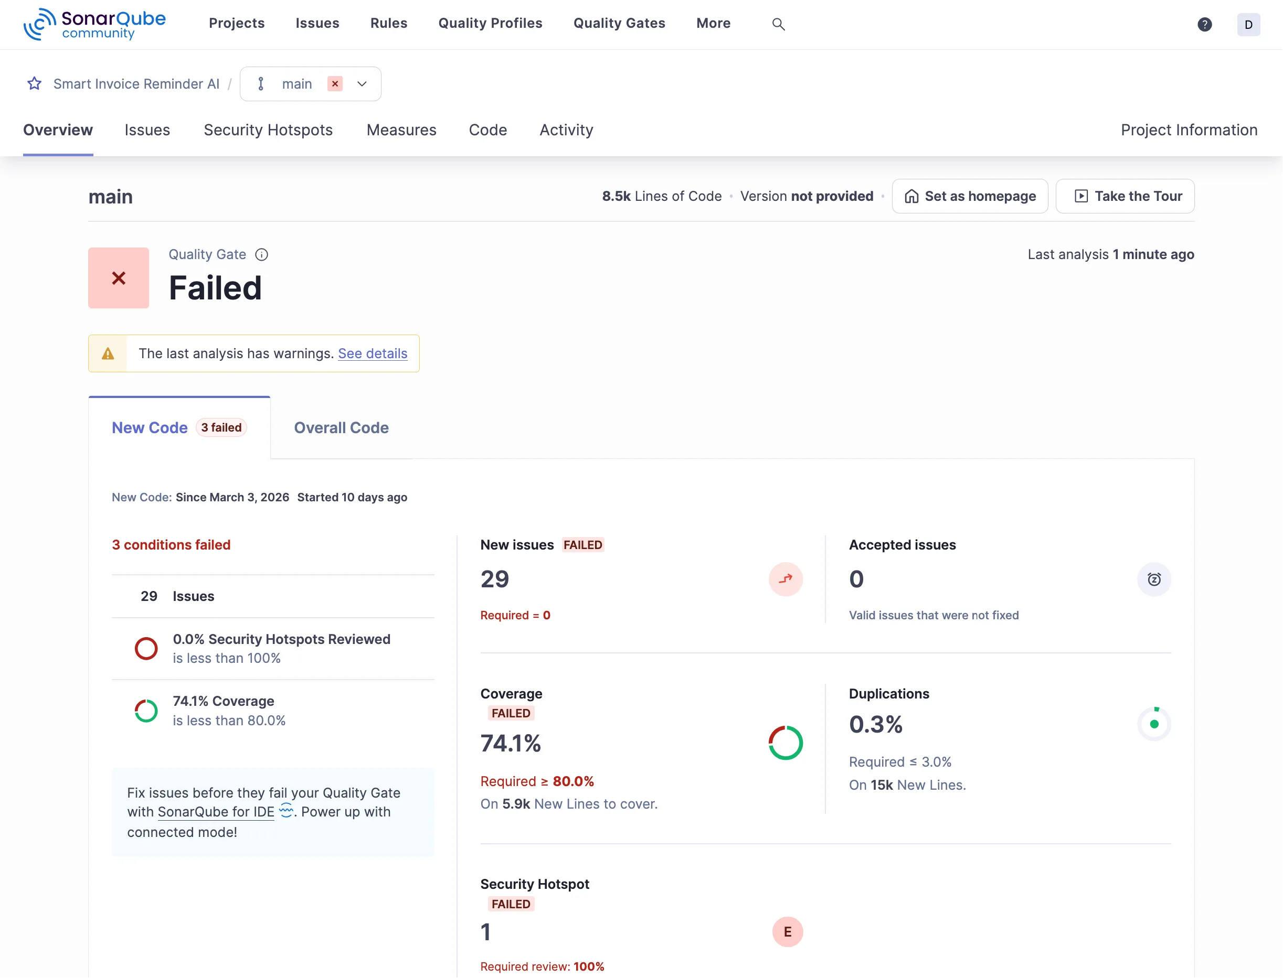Open the help menu
Image resolution: width=1283 pixels, height=978 pixels.
[x=1205, y=25]
